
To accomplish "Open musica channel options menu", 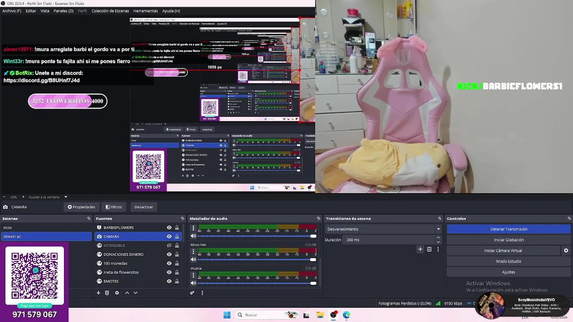I will [193, 275].
